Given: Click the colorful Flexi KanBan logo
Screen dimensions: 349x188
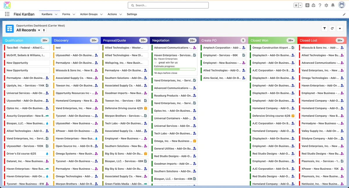Looking at the screenshot, I should pyautogui.click(x=7, y=5).
